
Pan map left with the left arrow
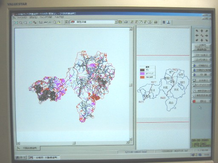197,36
